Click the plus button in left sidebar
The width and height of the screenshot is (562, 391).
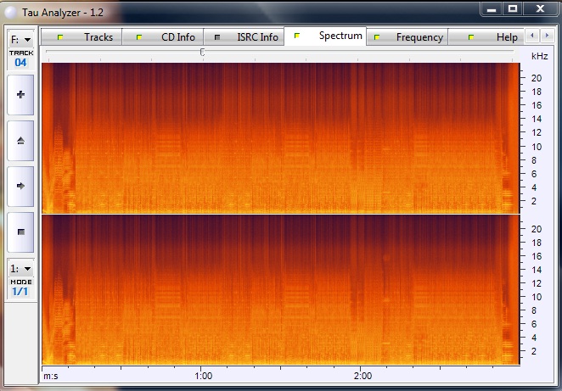point(20,94)
